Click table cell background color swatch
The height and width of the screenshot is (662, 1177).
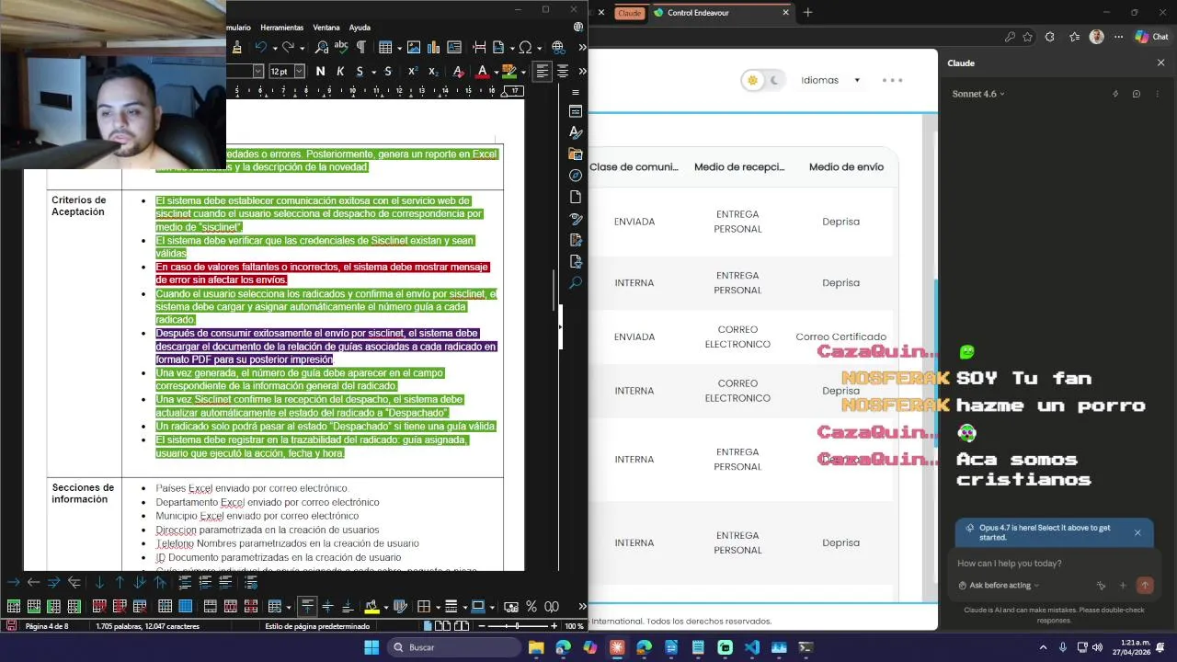tap(371, 606)
